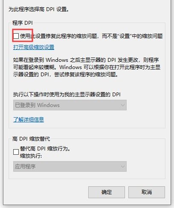Confirm settings with the 确定 button

click(x=107, y=192)
